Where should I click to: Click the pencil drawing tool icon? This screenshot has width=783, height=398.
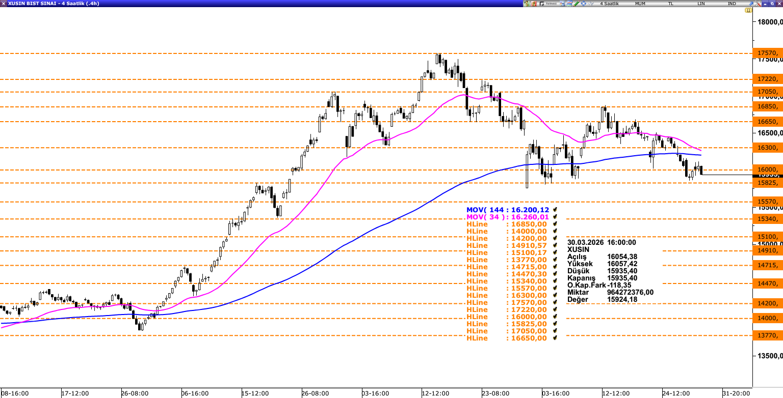[576, 4]
